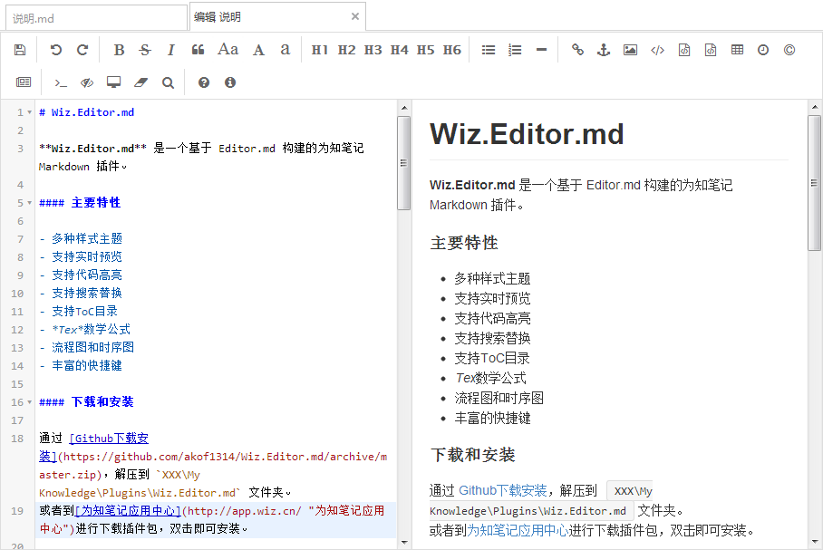Image resolution: width=823 pixels, height=550 pixels.
Task: Jump to line terminal icon
Action: tap(61, 82)
